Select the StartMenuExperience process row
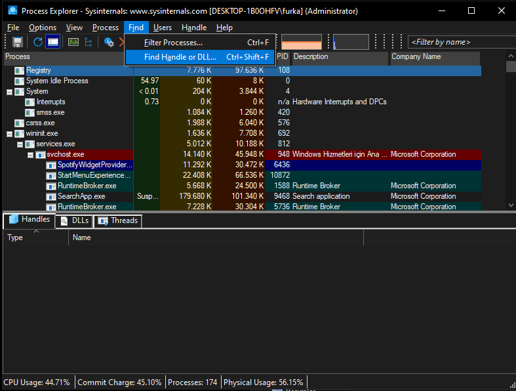 (x=243, y=175)
